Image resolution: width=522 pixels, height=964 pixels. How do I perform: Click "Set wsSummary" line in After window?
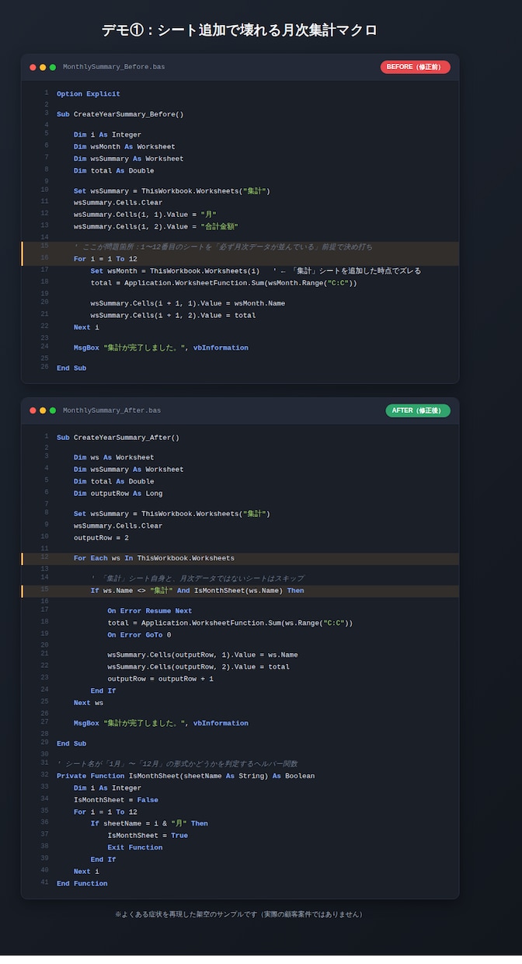[x=172, y=514]
